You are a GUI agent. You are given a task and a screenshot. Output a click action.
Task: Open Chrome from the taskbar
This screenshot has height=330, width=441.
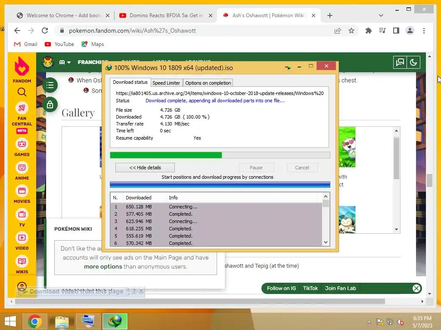pos(35,321)
